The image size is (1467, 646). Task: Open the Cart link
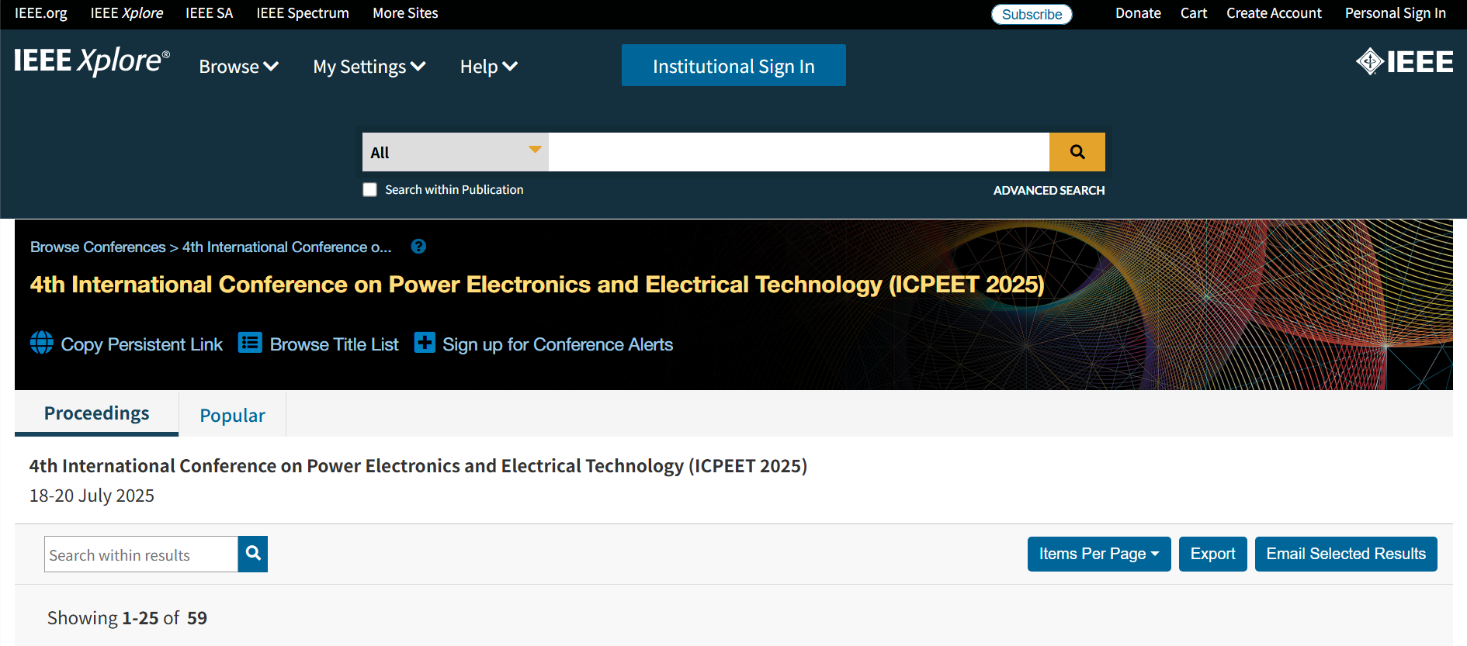1194,13
